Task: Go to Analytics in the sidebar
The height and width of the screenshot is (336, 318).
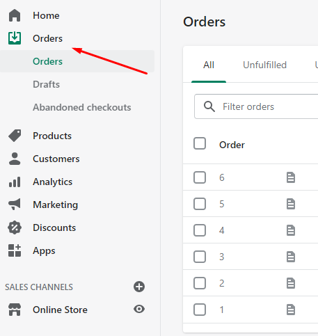Action: (x=53, y=182)
